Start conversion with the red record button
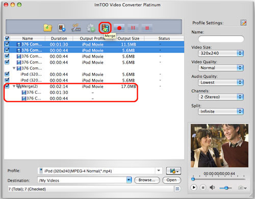255x199 pixels. (119, 28)
